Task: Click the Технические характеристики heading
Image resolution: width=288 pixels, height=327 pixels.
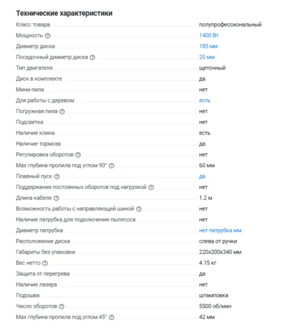Action: [64, 13]
